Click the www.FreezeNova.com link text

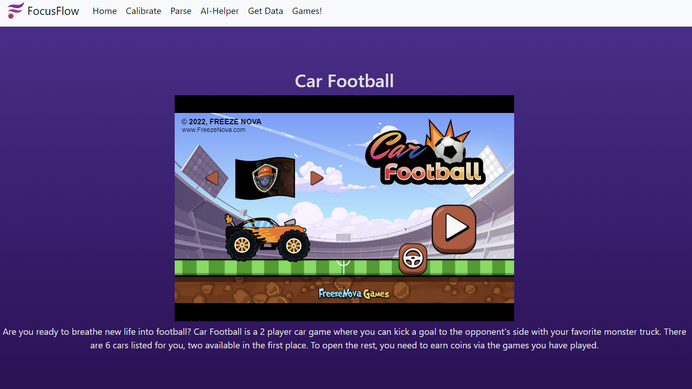[x=214, y=130]
